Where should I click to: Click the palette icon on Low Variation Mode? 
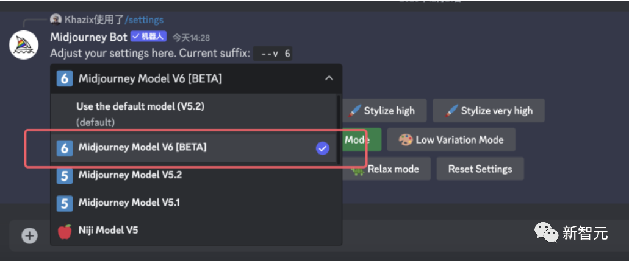point(406,140)
